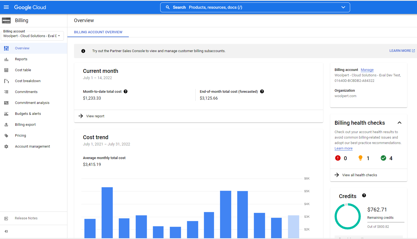Select the Billing Account Overview tab

coord(98,32)
